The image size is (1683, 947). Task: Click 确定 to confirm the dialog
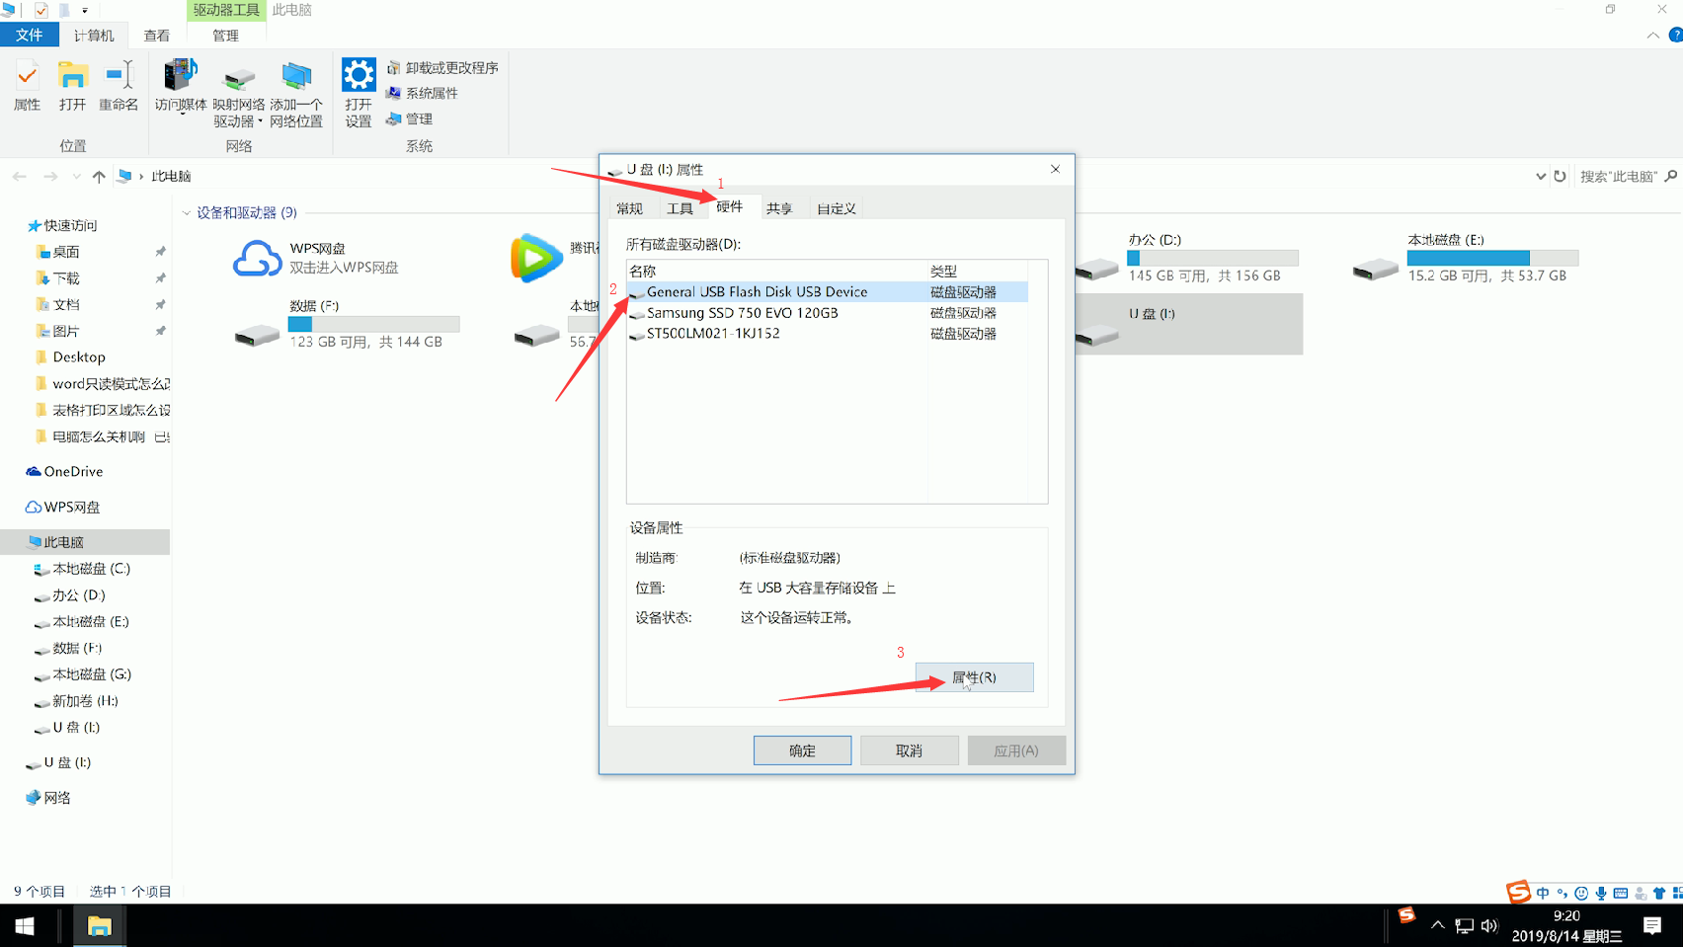pos(802,750)
